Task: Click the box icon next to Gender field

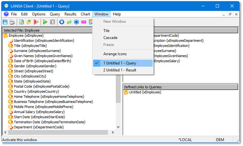Action: coord(10,66)
